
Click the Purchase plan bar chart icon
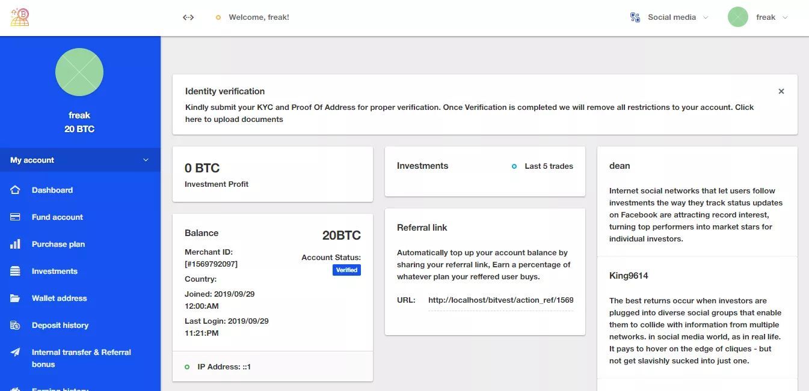pyautogui.click(x=16, y=244)
